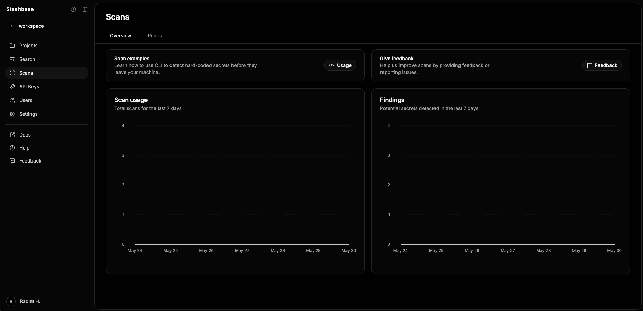
Task: Open Users label in the sidebar
Action: click(x=26, y=100)
